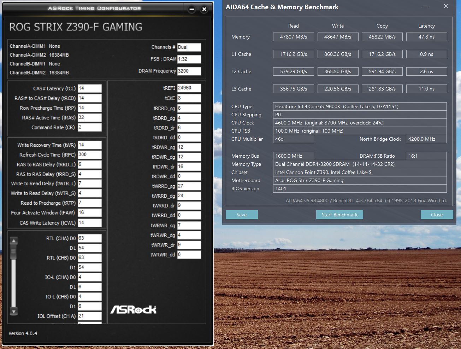This screenshot has width=461, height=349.
Task: Click the Motherboard value Asus ROG Strix Z390-F Gaming
Action: 360,180
